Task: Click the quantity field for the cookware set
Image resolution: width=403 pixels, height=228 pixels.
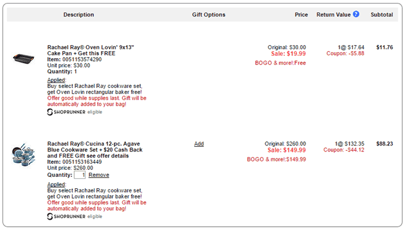Action: point(80,175)
